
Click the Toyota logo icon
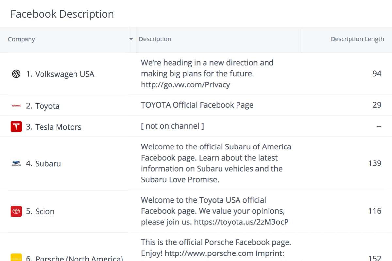click(x=16, y=106)
